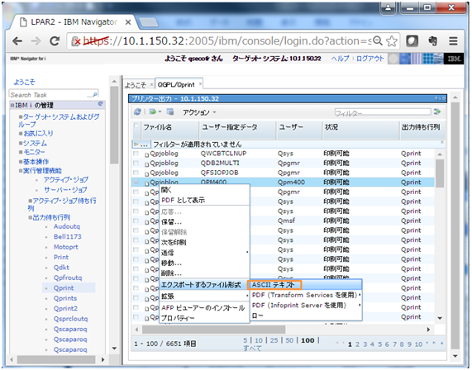Viewport: 472px width, 370px height.
Task: Dismiss the filter-not-applied notice
Action: pos(442,142)
